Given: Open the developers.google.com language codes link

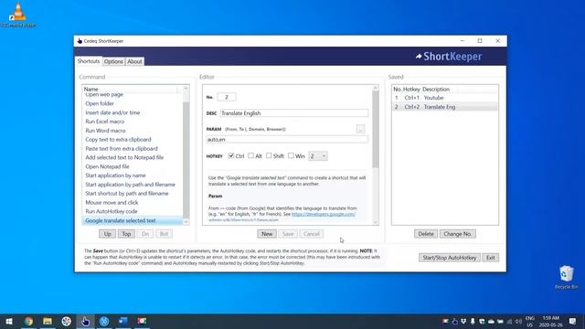Looking at the screenshot, I should 324,214.
